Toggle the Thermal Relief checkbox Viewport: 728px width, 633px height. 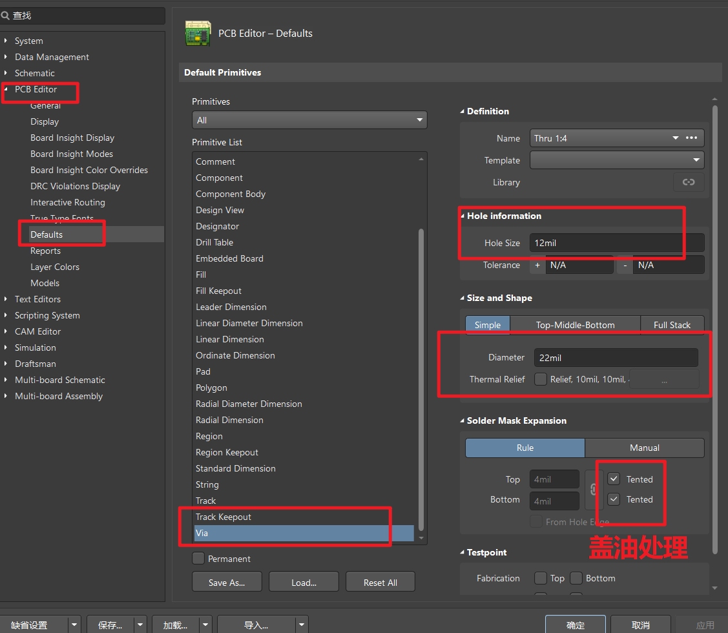[541, 379]
